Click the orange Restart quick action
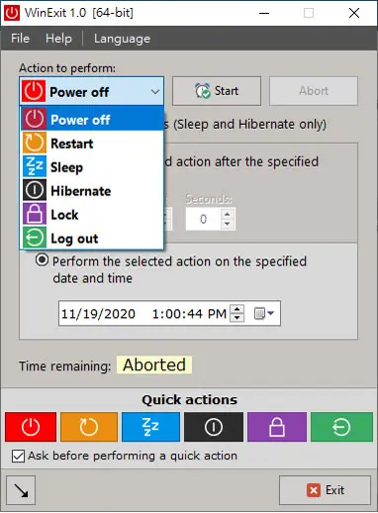 (x=89, y=427)
